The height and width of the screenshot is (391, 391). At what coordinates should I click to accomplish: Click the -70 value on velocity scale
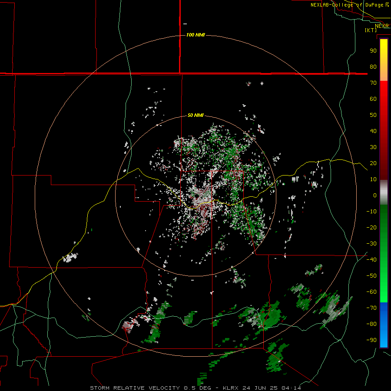tap(371, 308)
